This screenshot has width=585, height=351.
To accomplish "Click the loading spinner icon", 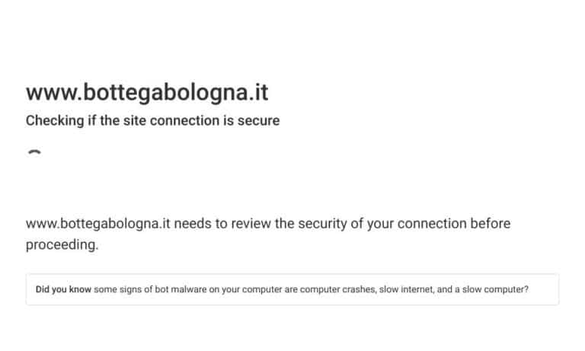I will pyautogui.click(x=35, y=152).
